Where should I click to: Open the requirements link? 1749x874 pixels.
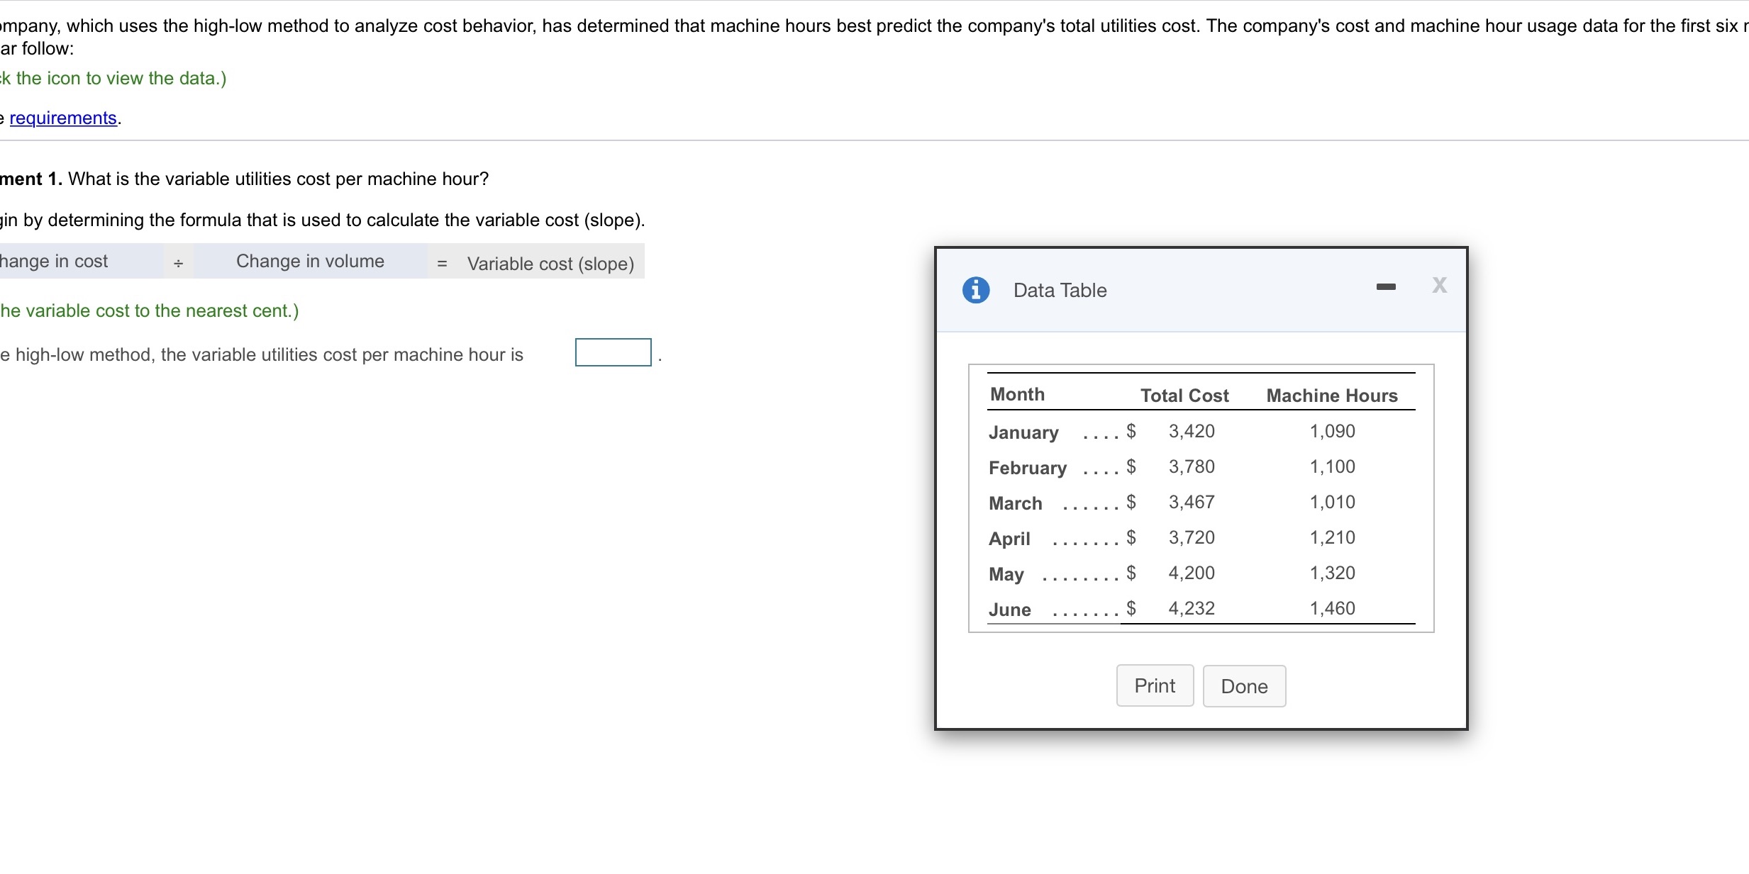pyautogui.click(x=63, y=118)
